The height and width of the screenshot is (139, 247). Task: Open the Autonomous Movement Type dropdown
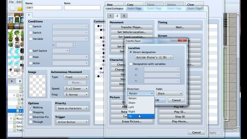pos(76,77)
